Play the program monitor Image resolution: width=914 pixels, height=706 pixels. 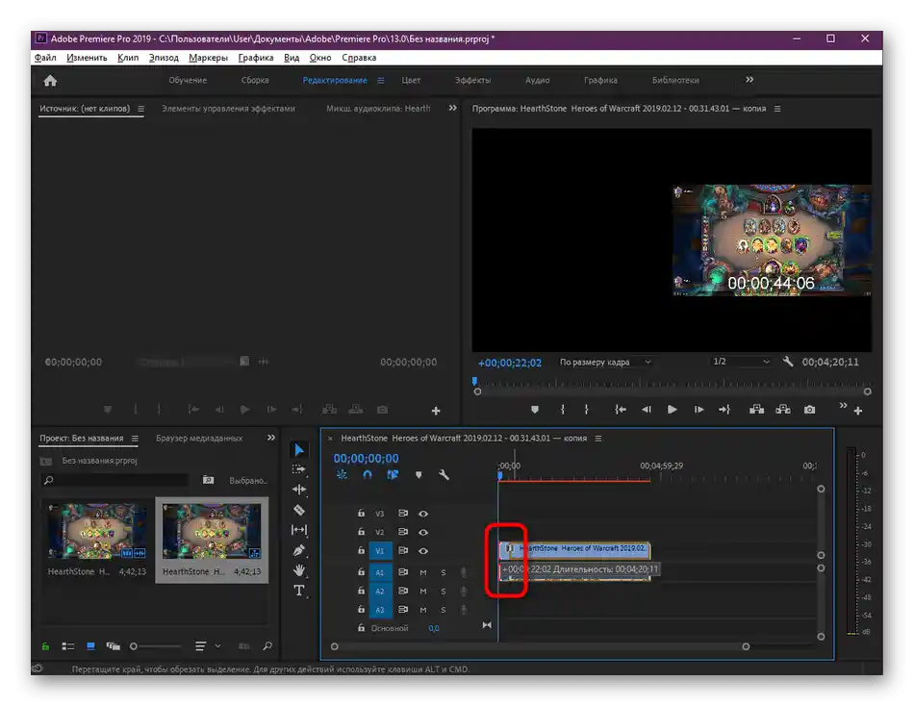click(x=672, y=409)
